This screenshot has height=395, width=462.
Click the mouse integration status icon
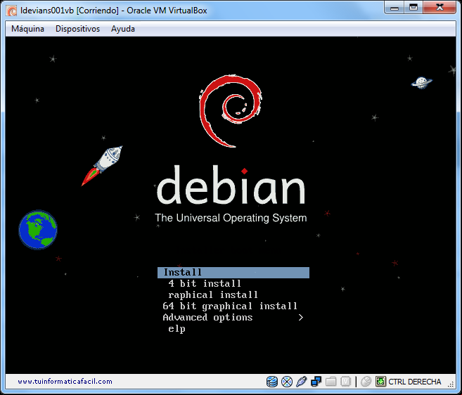pos(366,382)
